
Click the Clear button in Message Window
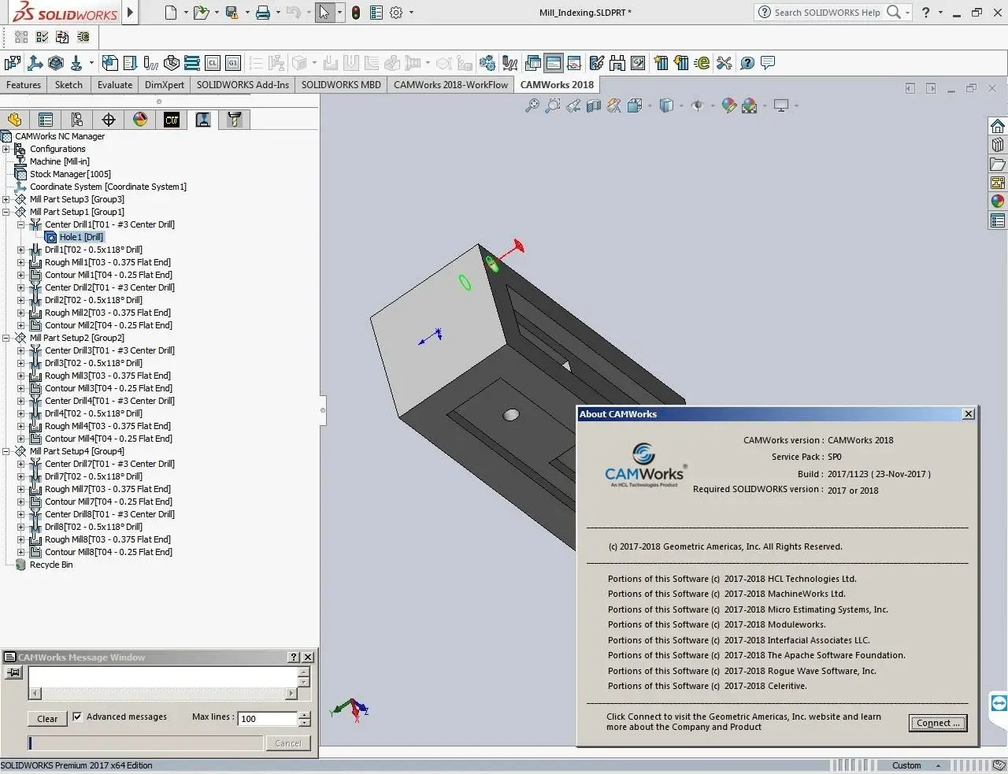click(x=47, y=719)
